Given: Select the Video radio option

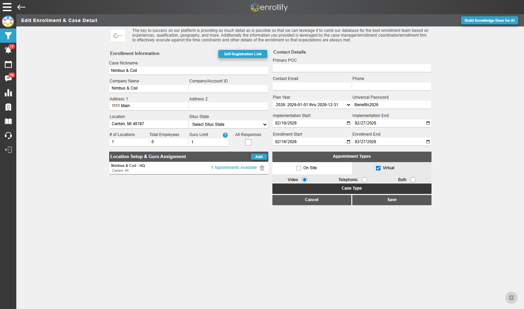Looking at the screenshot, I should coord(305,180).
